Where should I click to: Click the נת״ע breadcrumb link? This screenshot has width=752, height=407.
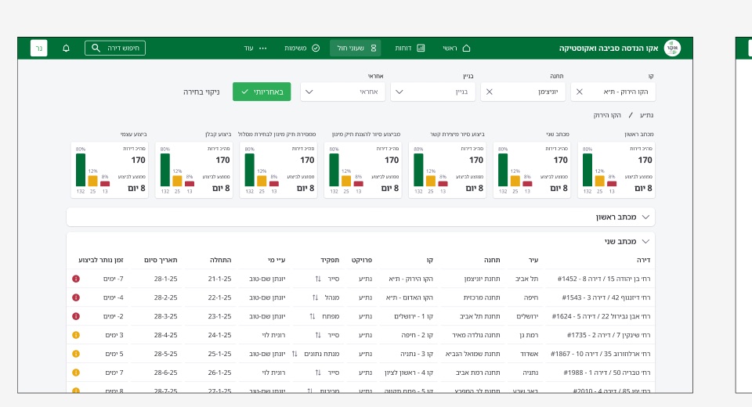(x=646, y=115)
